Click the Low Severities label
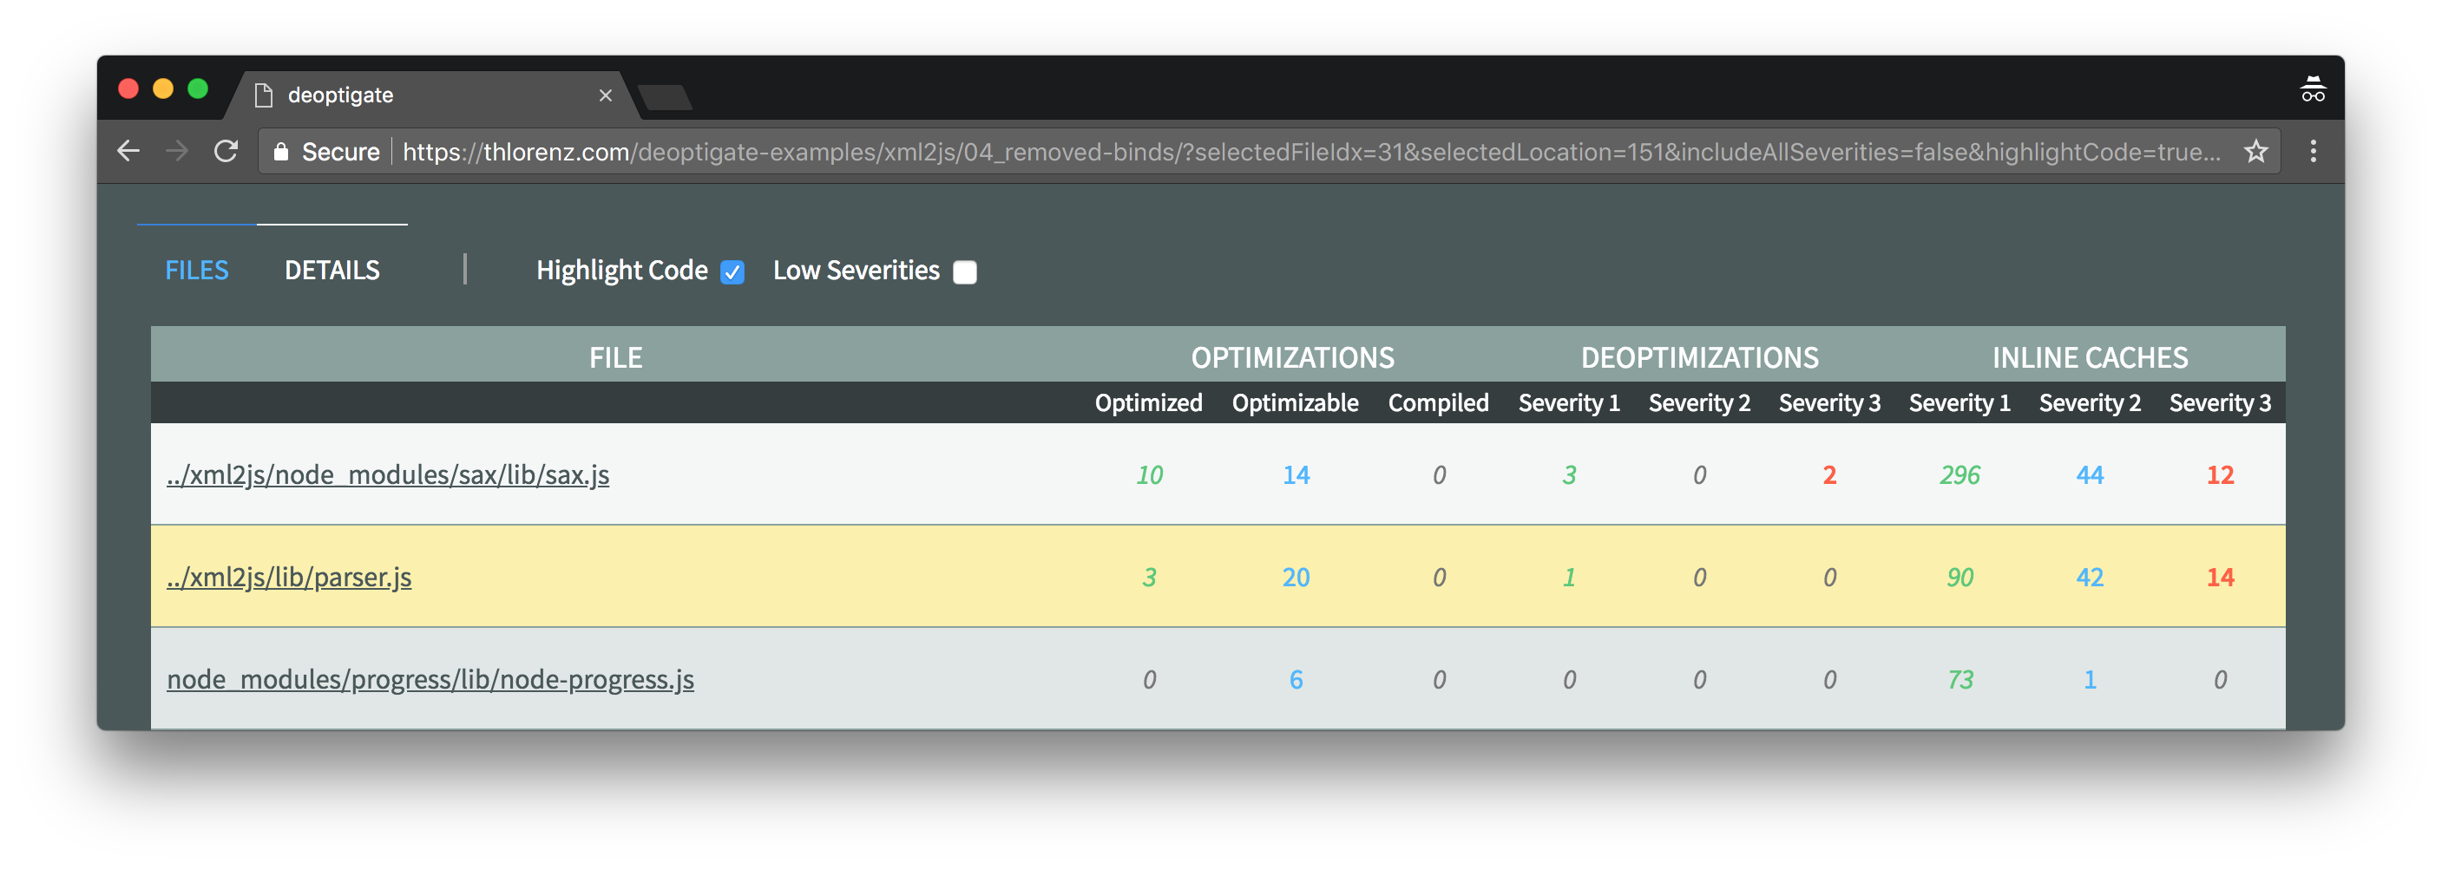The height and width of the screenshot is (869, 2442). (856, 270)
